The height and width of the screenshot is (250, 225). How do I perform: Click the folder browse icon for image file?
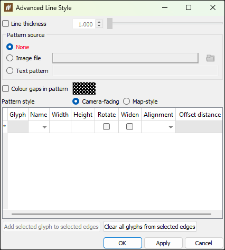210,58
